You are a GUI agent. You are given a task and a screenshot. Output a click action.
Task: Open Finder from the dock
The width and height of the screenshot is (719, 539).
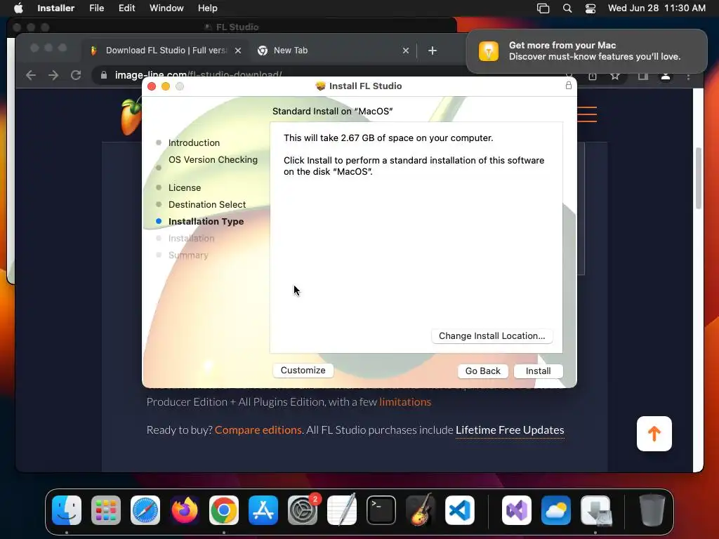point(67,510)
